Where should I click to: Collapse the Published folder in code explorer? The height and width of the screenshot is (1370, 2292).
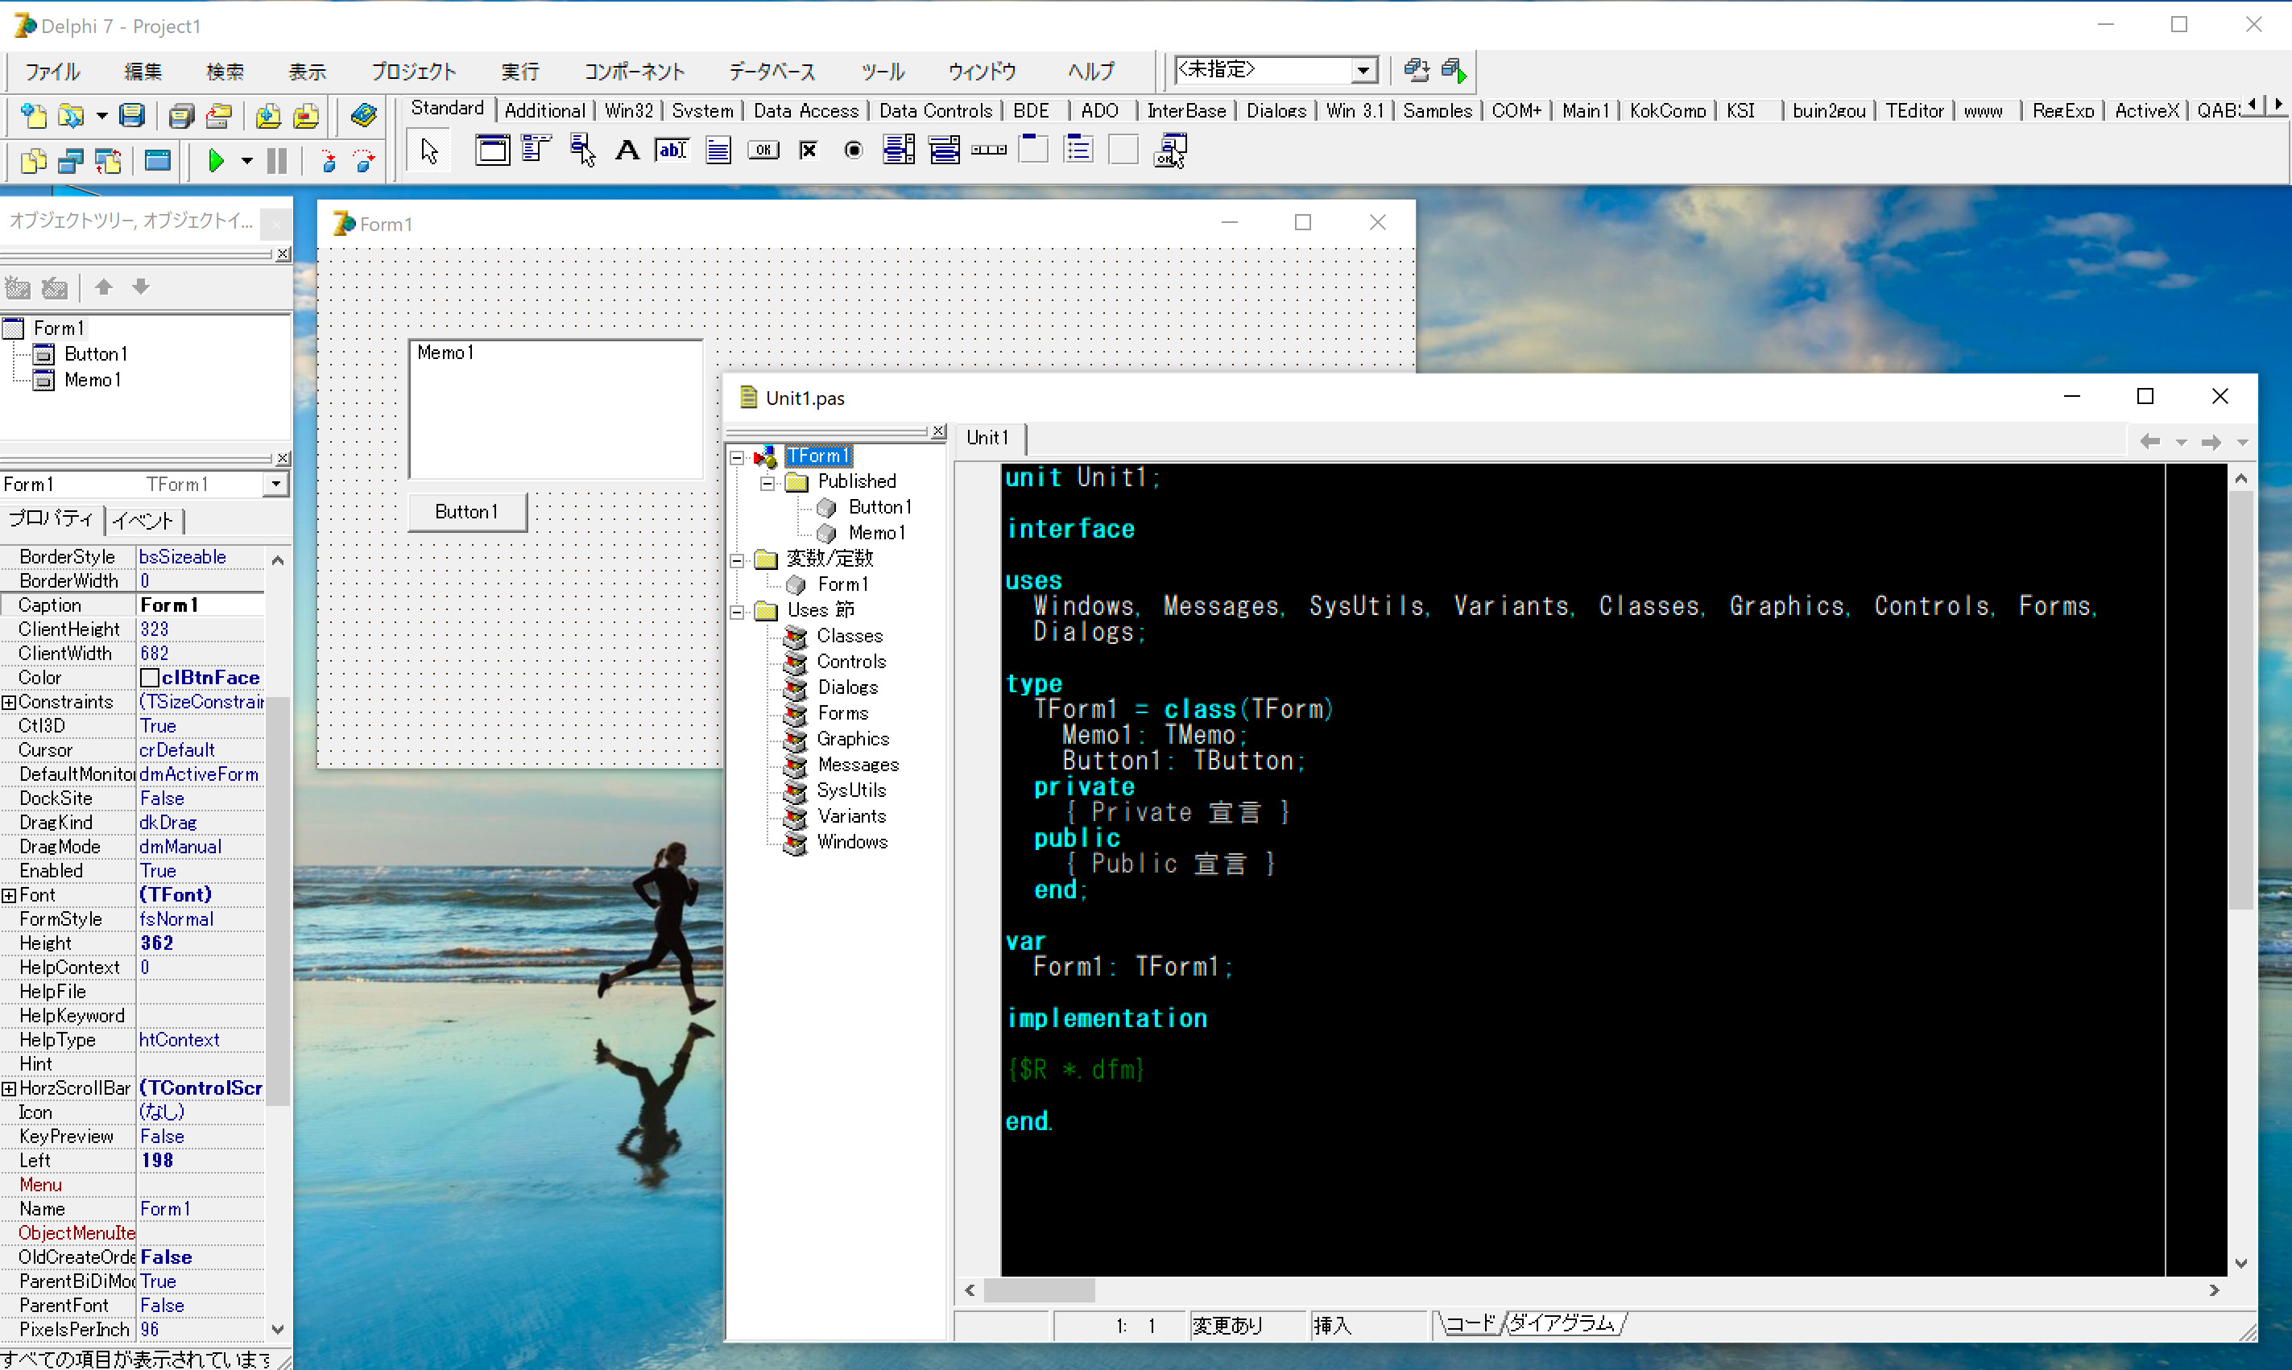767,482
